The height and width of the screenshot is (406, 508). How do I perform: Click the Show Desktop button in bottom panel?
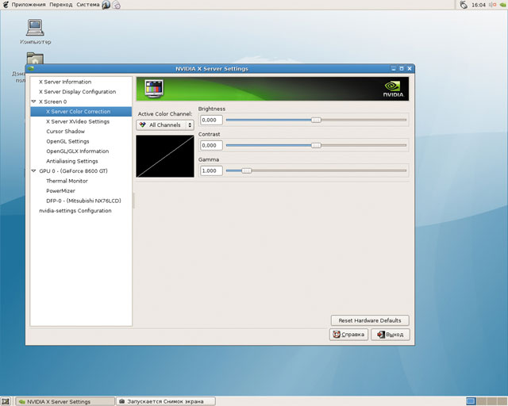[6, 401]
